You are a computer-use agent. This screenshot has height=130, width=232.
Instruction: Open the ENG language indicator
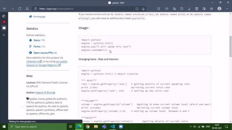[208, 127]
